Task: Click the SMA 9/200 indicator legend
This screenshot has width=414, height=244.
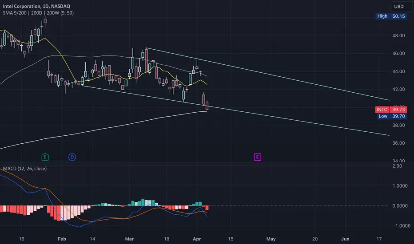Action: [x=38, y=13]
